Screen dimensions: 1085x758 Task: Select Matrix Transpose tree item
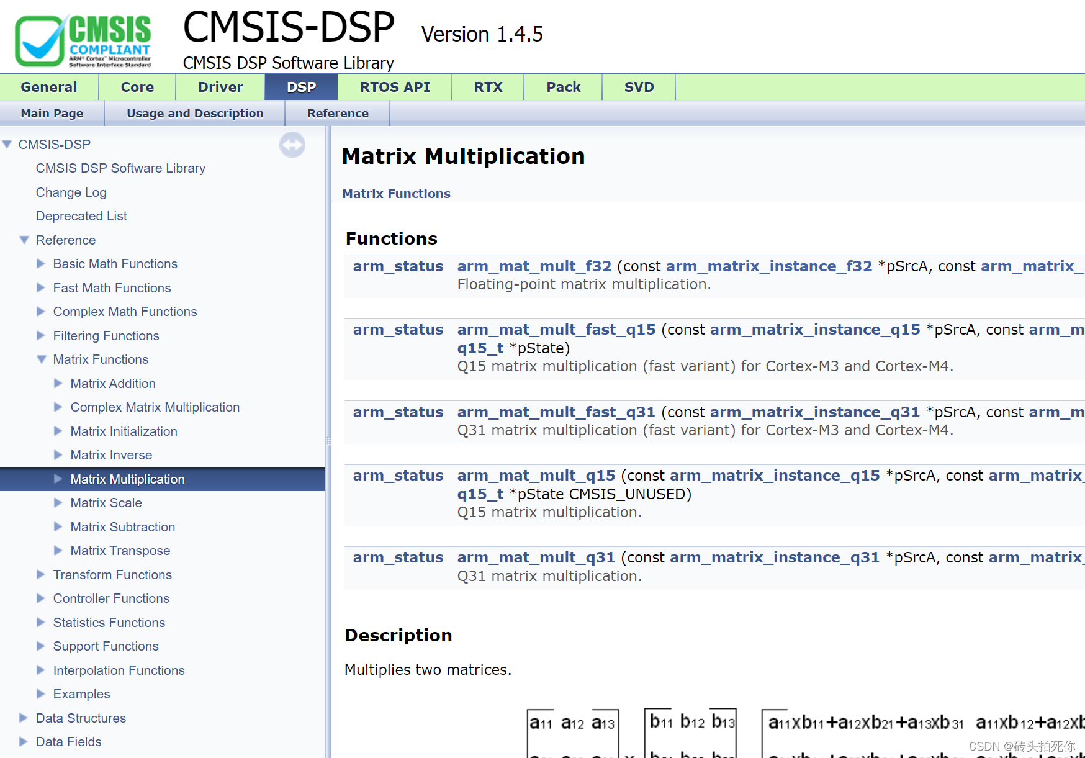[120, 551]
